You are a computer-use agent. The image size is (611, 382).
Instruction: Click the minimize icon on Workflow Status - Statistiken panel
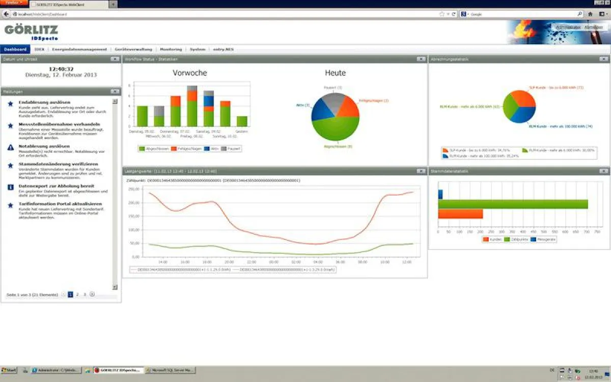[421, 59]
